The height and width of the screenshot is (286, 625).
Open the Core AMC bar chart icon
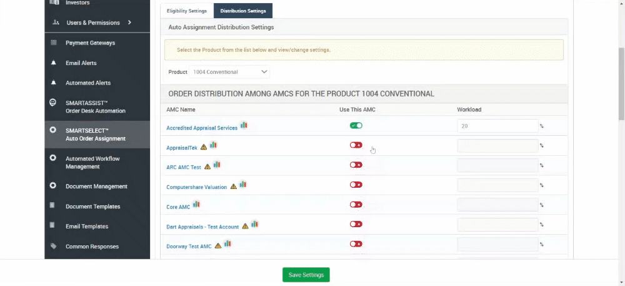click(196, 205)
